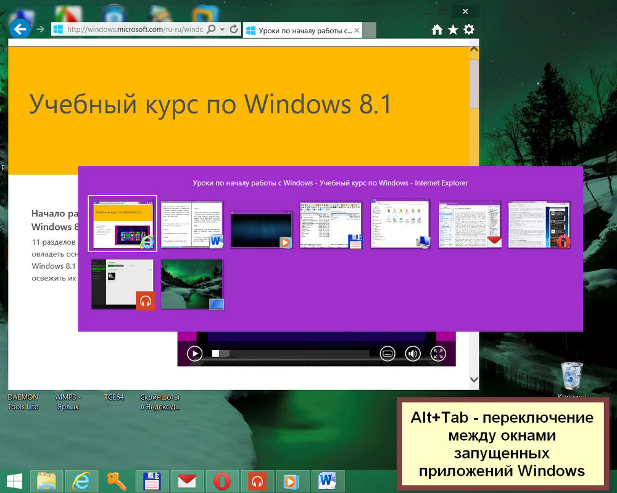This screenshot has width=617, height=493.
Task: Select the Desktop thumbnail in the switcher
Action: [192, 284]
